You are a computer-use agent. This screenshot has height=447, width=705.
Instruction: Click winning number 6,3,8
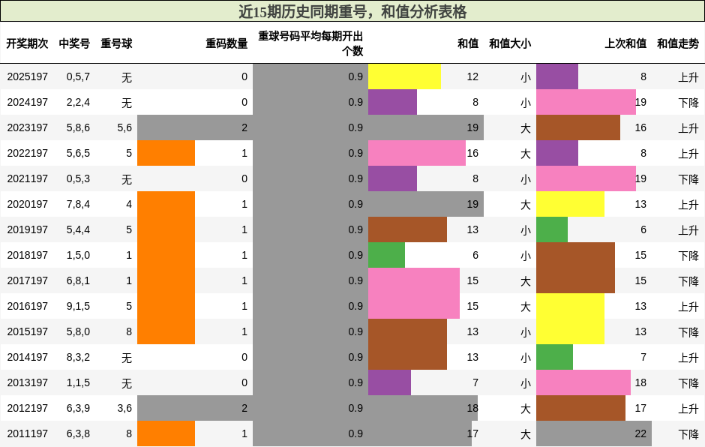[78, 433]
